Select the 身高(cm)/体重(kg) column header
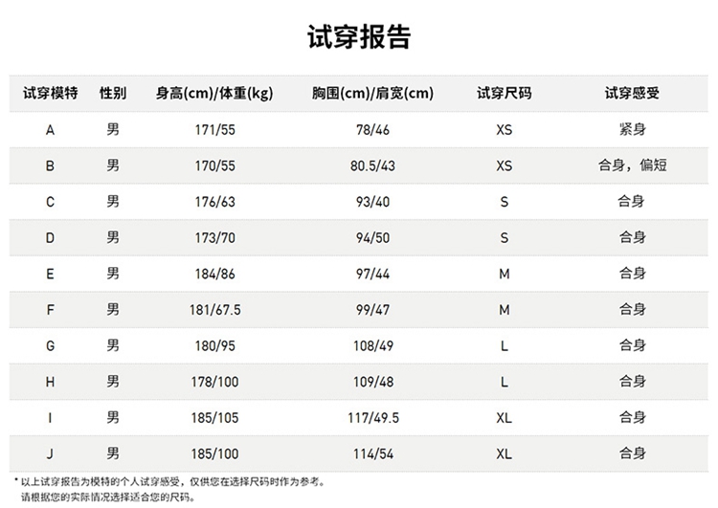 coord(214,94)
